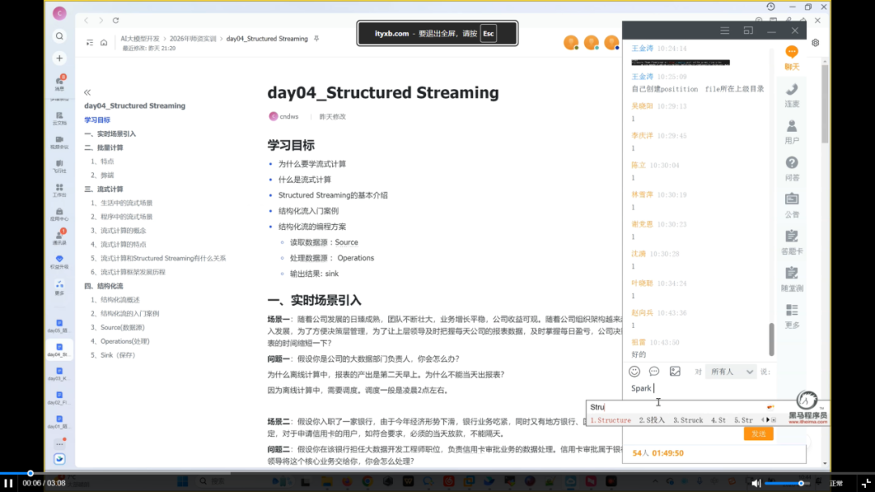Pause the video playback
The width and height of the screenshot is (875, 492).
click(x=9, y=483)
